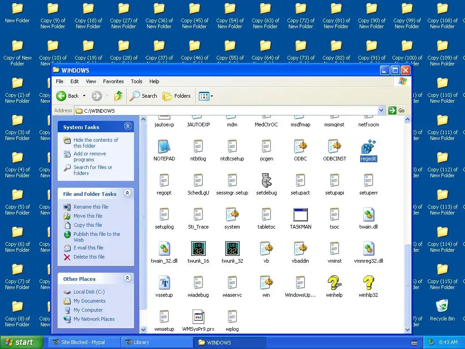Click Hide the contents of this folder
The image size is (465, 349).
tap(95, 143)
